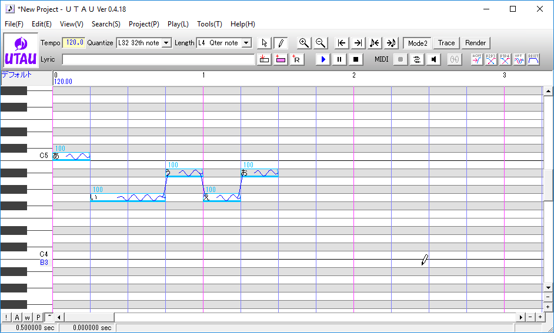Click the greyed double-oval icon
Screen dimensions: 554x333
[x=455, y=59]
